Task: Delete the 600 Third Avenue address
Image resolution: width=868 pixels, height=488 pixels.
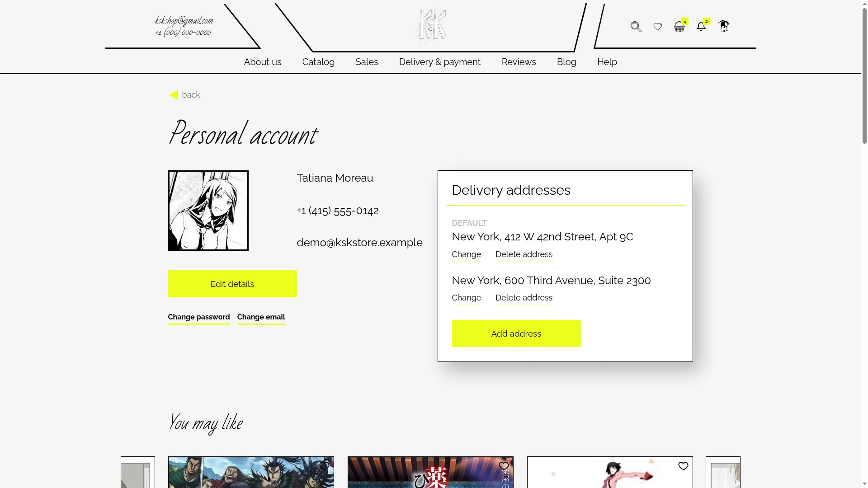Action: (524, 298)
